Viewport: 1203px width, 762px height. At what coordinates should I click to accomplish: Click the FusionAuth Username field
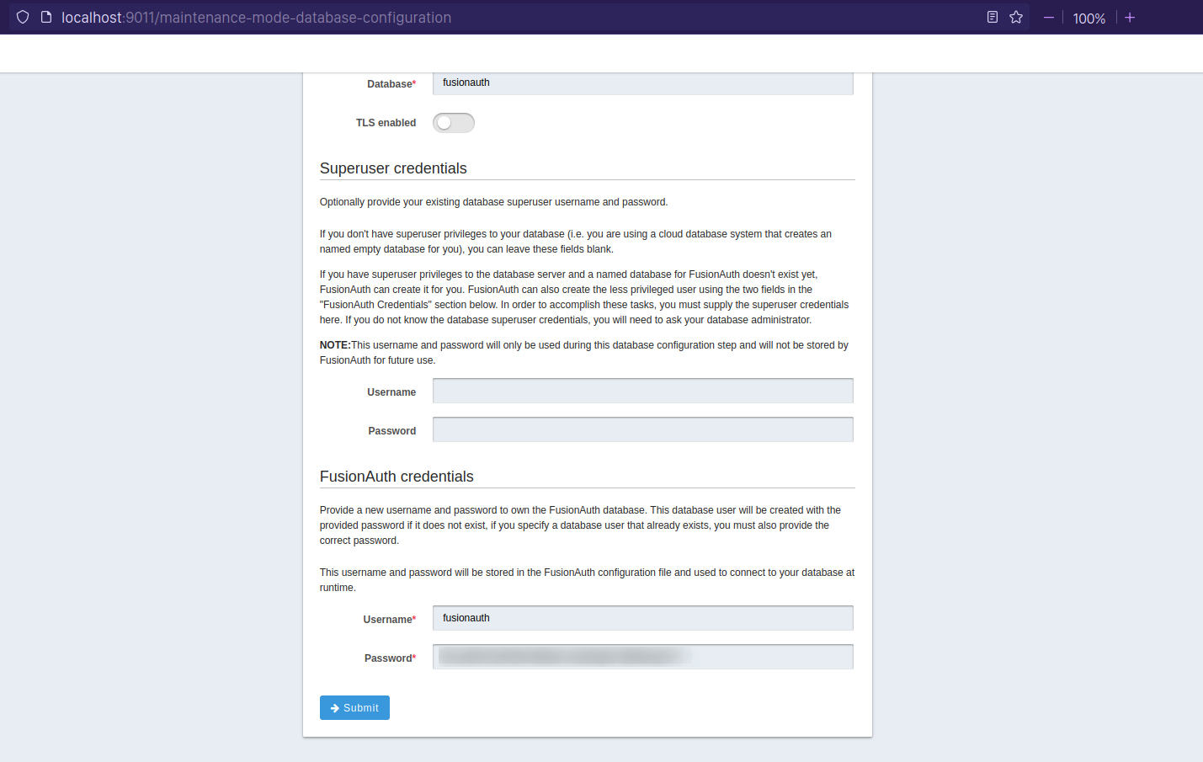pos(643,618)
